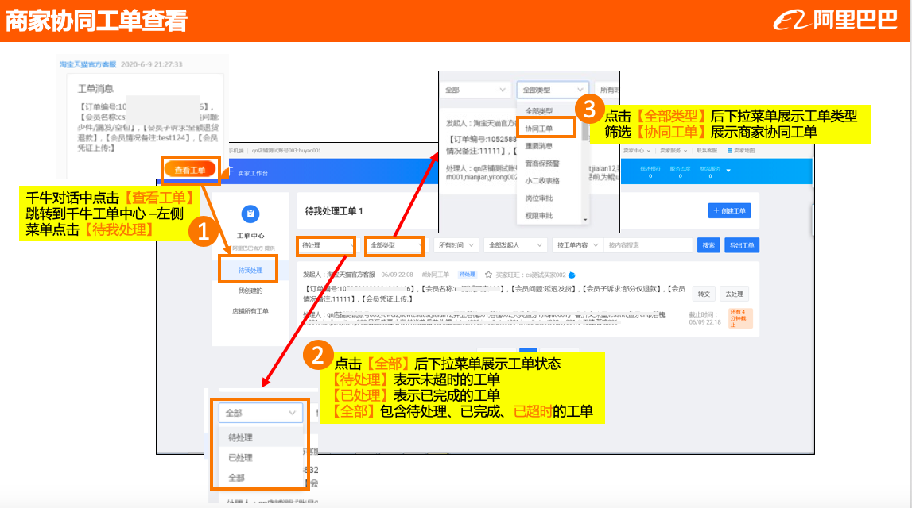Expand the white arrow beside 物流服务 in the blue banner
The image size is (912, 508).
click(728, 171)
